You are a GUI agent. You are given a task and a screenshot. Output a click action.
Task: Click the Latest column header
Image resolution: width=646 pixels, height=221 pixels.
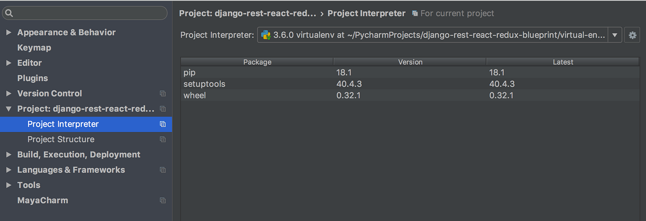coord(563,62)
